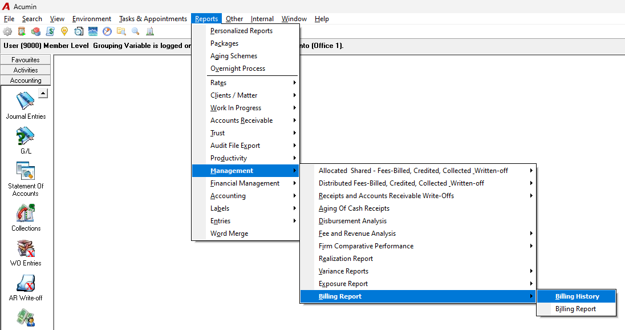
Task: Choose Disbursement Analysis report
Action: tap(418, 221)
